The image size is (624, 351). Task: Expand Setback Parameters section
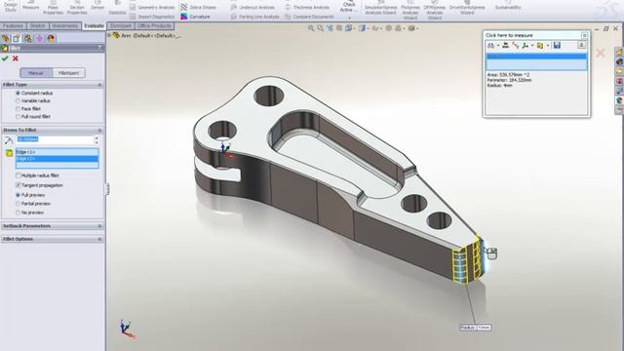point(99,226)
